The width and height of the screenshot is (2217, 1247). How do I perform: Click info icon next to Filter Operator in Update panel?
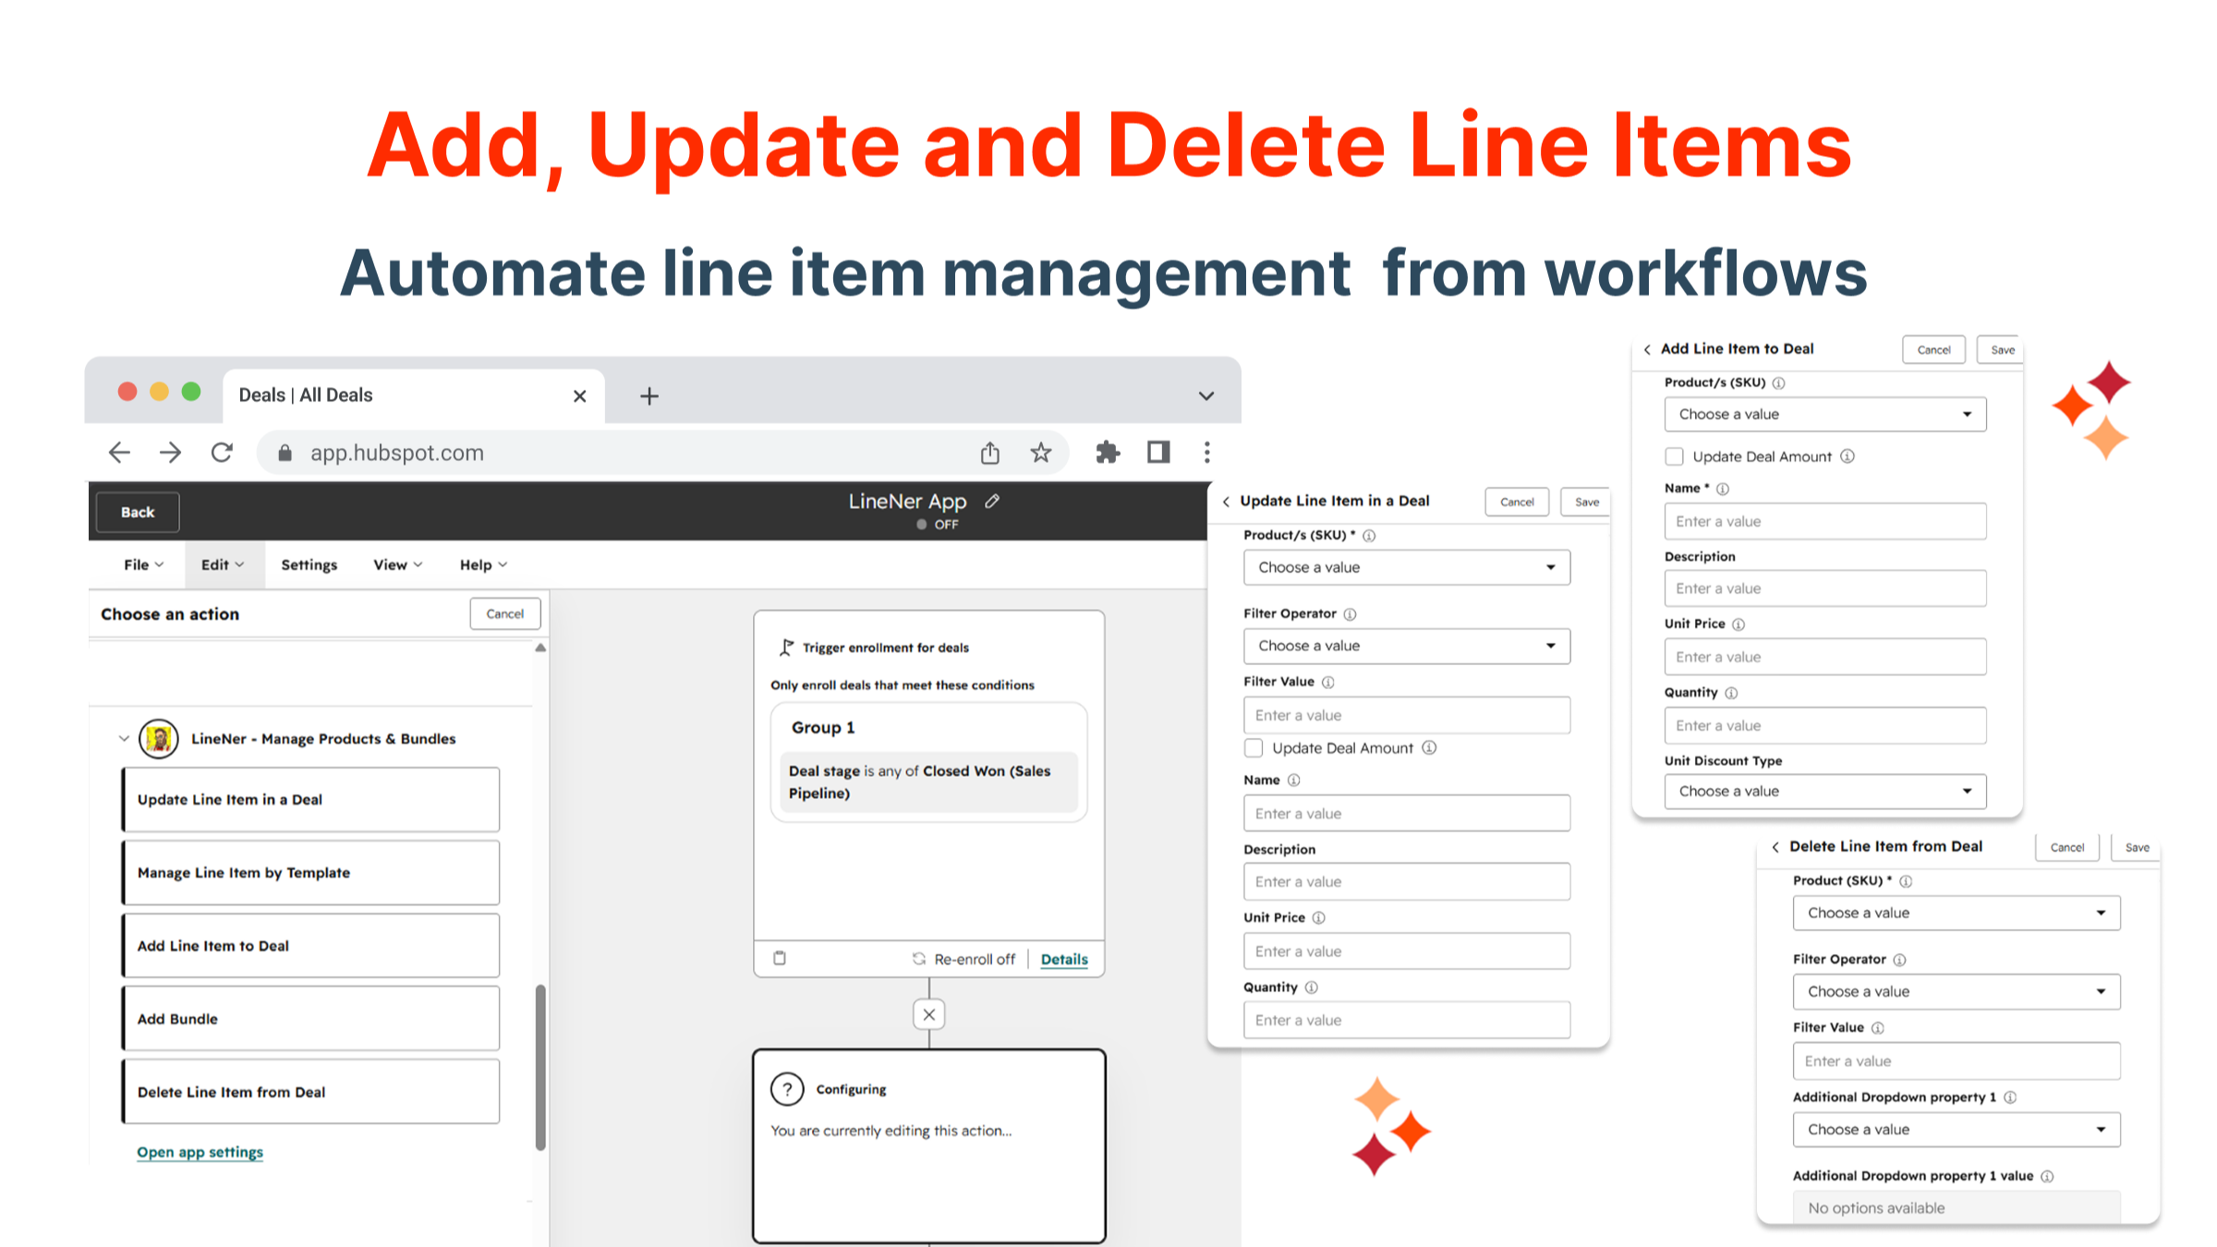(1350, 614)
